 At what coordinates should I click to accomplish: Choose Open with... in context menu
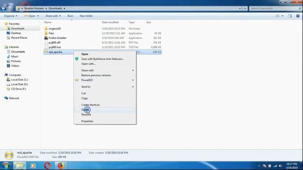(x=105, y=64)
